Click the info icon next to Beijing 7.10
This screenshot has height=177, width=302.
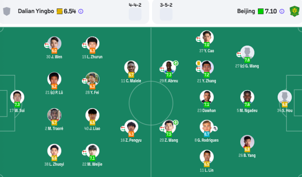[282, 11]
